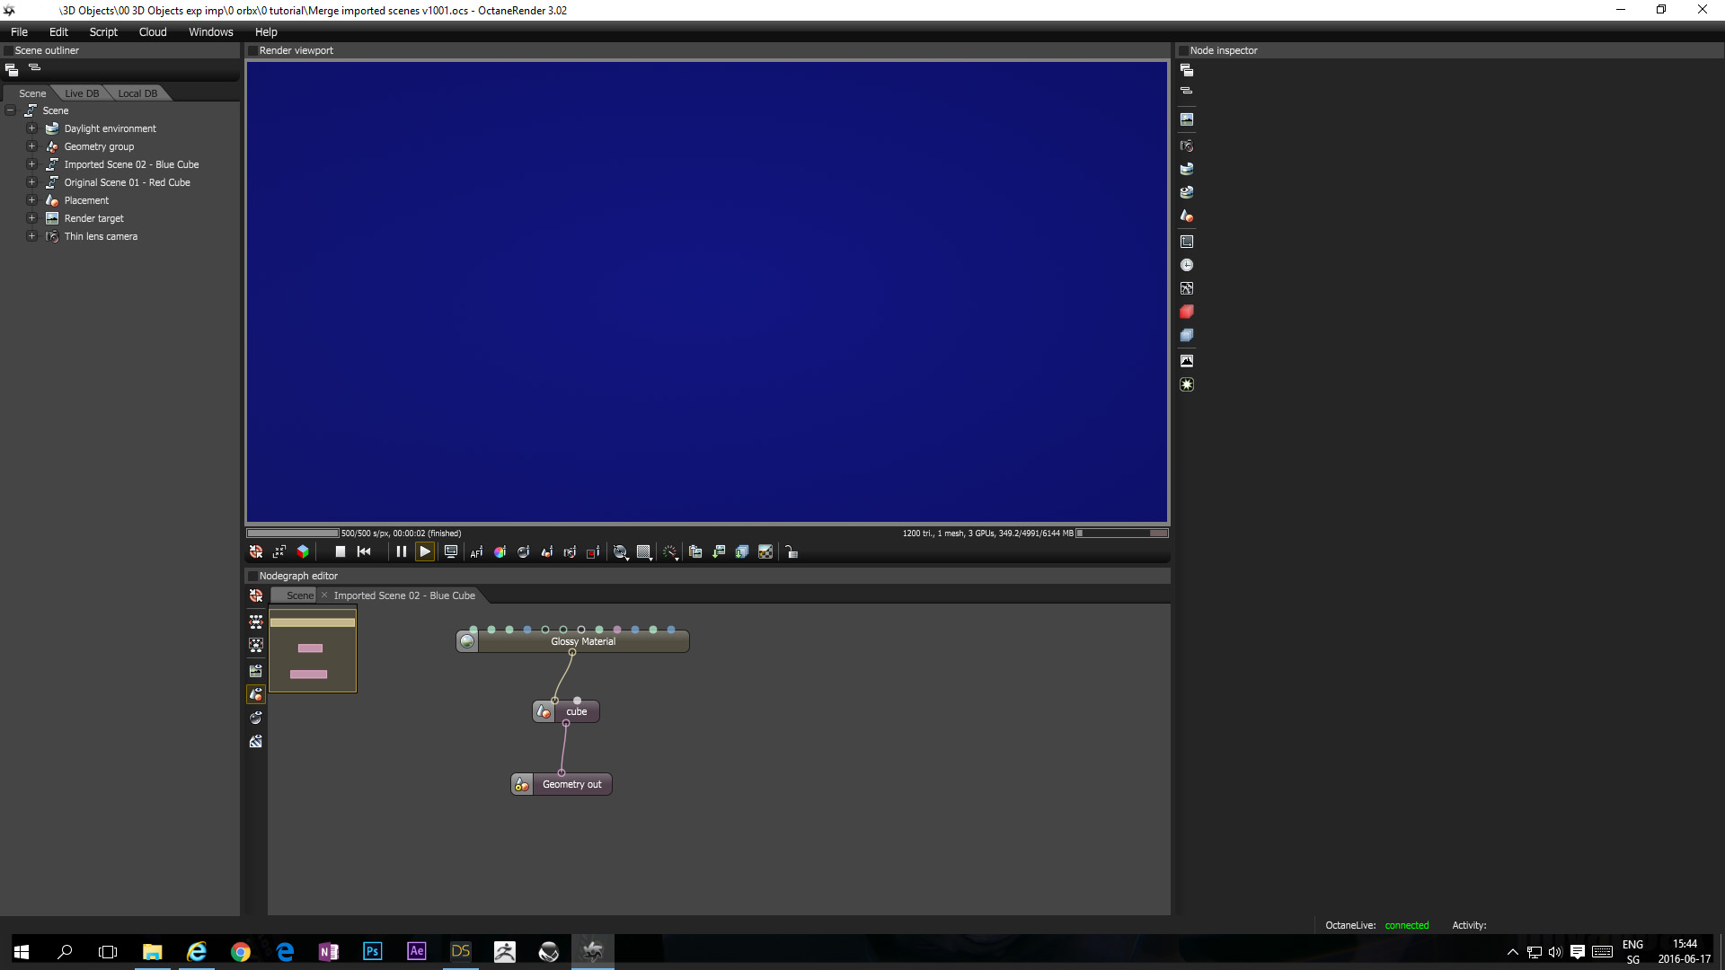Click the clay rendering mode cube icon
The image size is (1725, 970).
coord(303,552)
